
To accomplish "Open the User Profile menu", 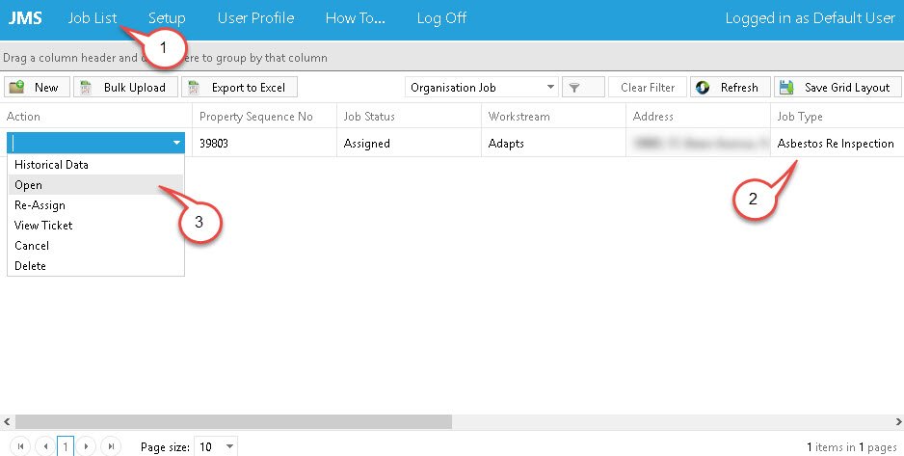I will coord(256,18).
